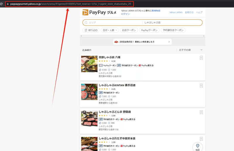
Task: Focus the しゃぶしゃぶ店 genre search field
Action: pos(172,23)
